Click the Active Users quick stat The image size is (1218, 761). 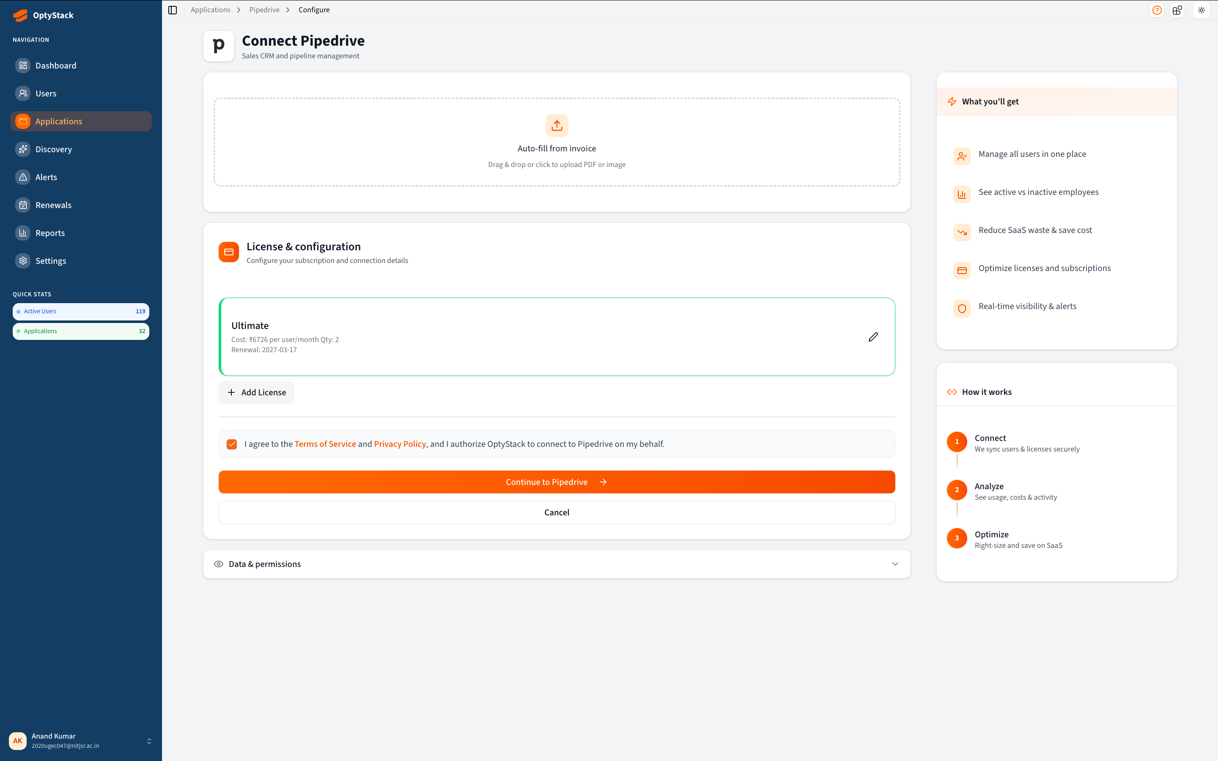[x=80, y=312]
